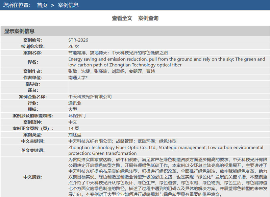Screen dimensions: 270x197
Task: Select the scale value 大型
Action: tap(73, 109)
